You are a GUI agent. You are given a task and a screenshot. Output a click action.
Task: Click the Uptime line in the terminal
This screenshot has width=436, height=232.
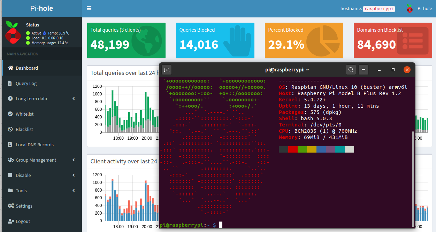[x=329, y=106]
